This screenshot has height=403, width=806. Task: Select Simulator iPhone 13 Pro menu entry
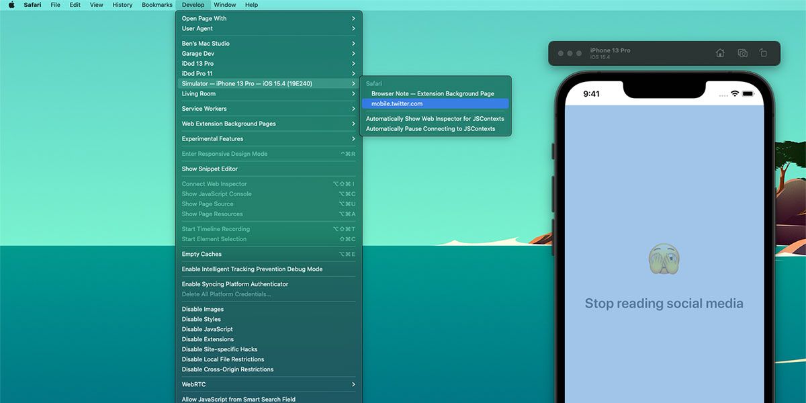269,83
